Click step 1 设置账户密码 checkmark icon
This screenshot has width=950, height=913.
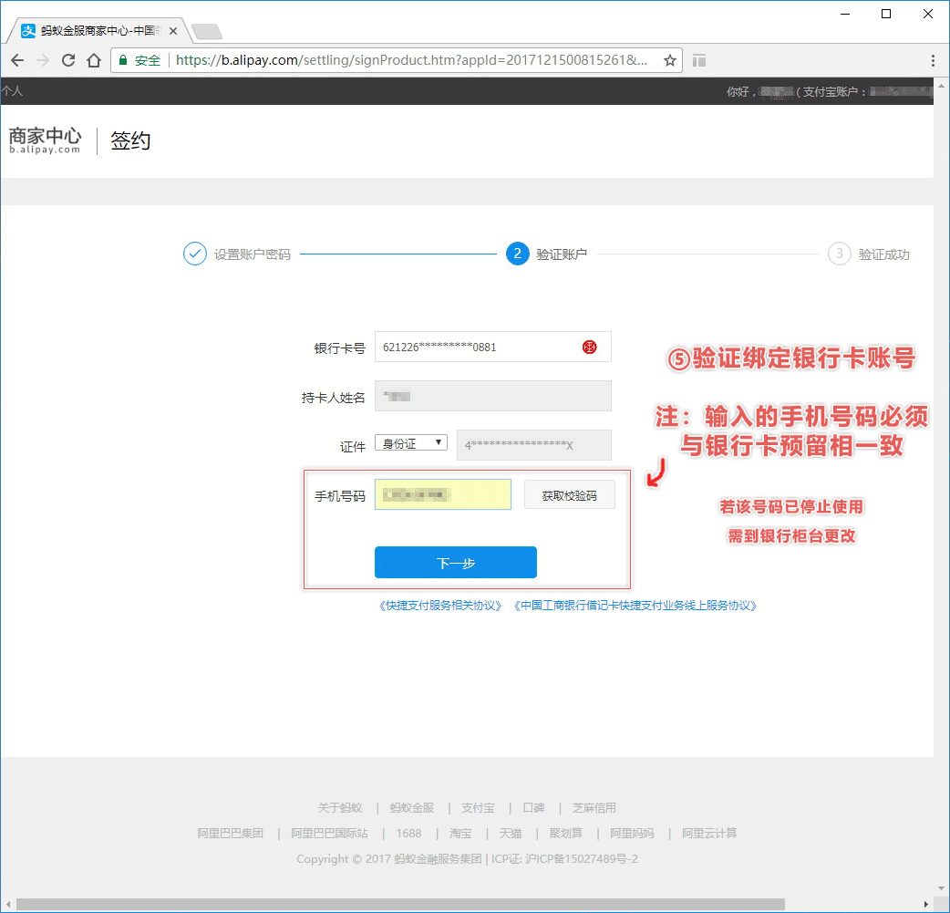194,254
